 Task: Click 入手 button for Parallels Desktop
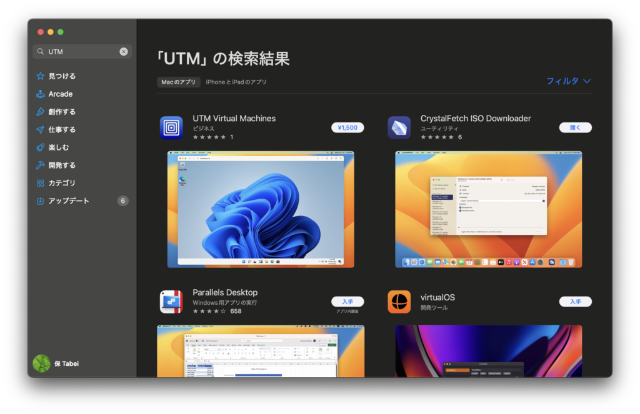point(347,301)
